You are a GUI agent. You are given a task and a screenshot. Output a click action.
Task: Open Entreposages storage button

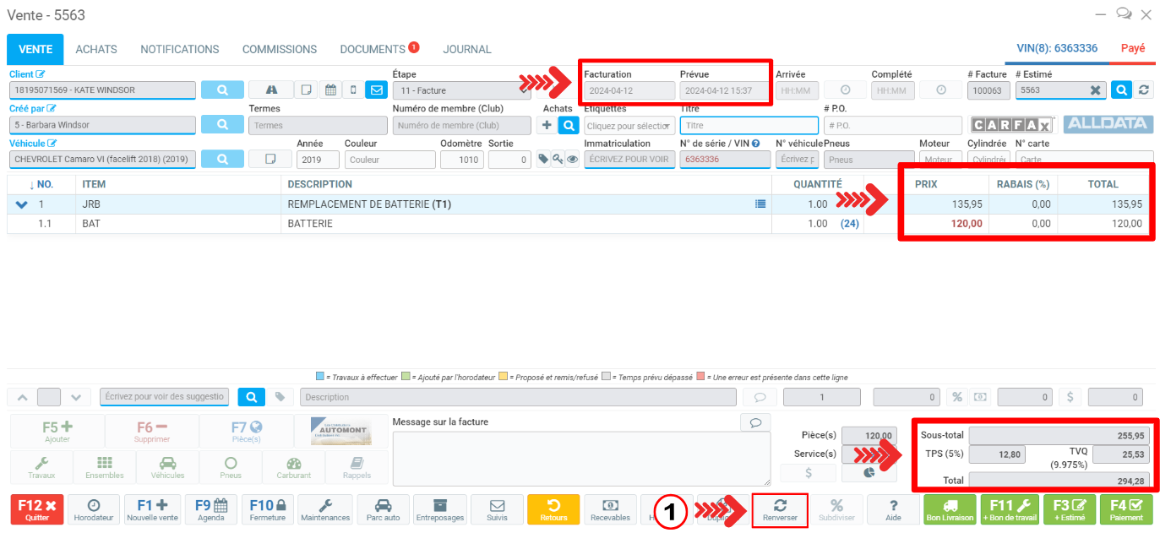click(x=439, y=509)
